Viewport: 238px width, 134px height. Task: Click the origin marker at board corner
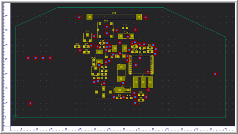(16, 118)
